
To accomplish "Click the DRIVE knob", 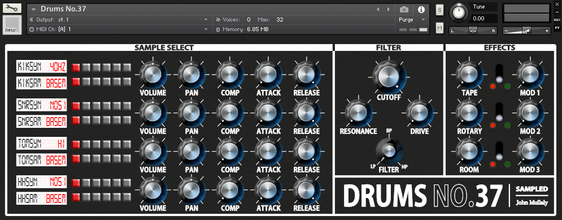I will click(x=419, y=113).
